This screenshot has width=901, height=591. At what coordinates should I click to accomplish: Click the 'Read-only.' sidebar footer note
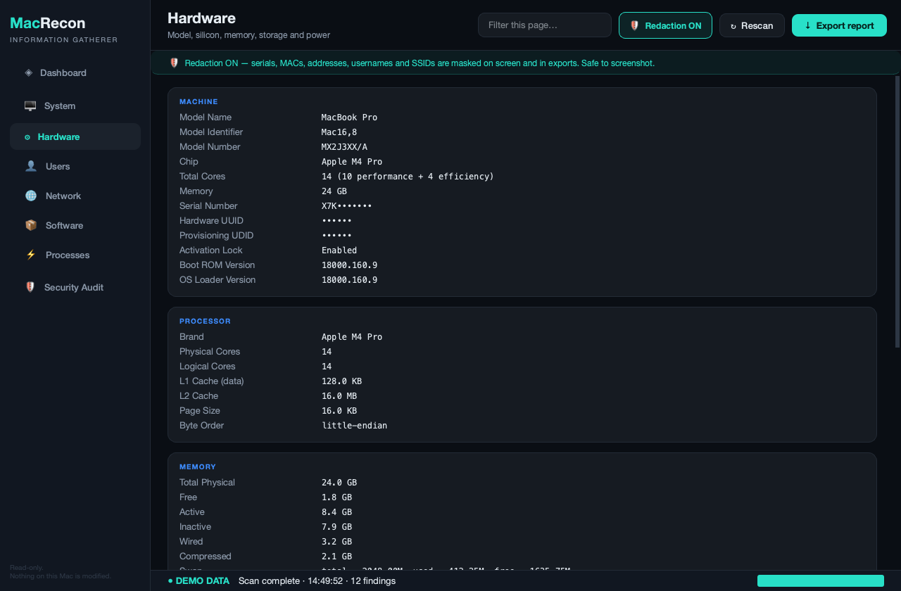pos(27,568)
